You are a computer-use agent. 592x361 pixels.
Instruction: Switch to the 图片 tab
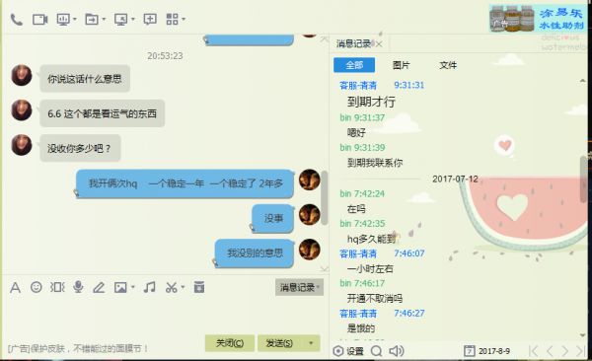click(x=401, y=65)
